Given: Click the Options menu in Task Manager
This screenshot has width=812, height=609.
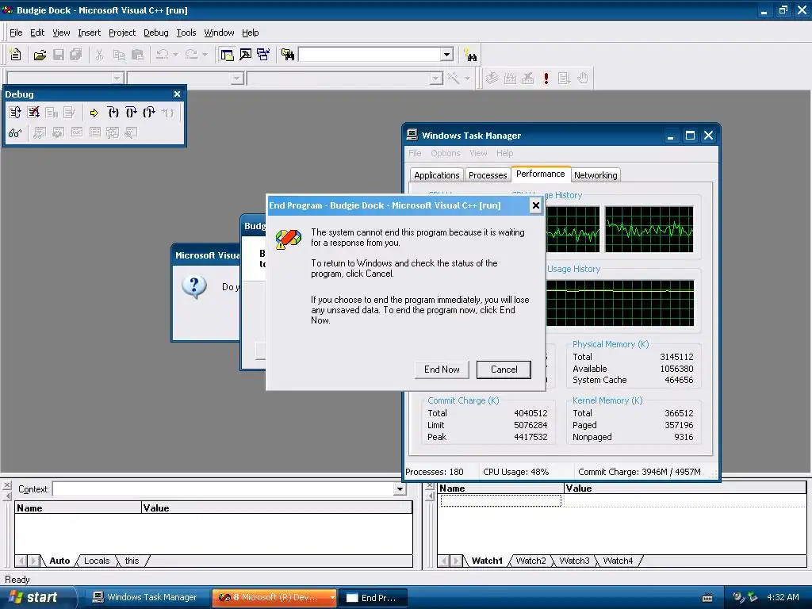Looking at the screenshot, I should click(446, 153).
